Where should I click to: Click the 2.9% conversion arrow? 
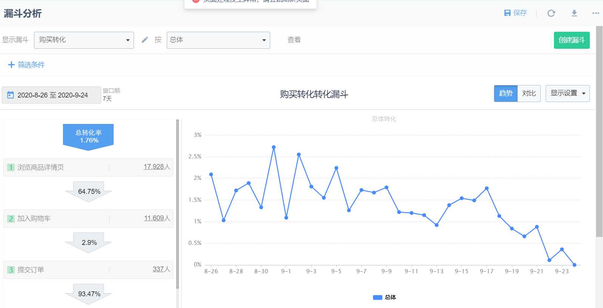pyautogui.click(x=89, y=243)
